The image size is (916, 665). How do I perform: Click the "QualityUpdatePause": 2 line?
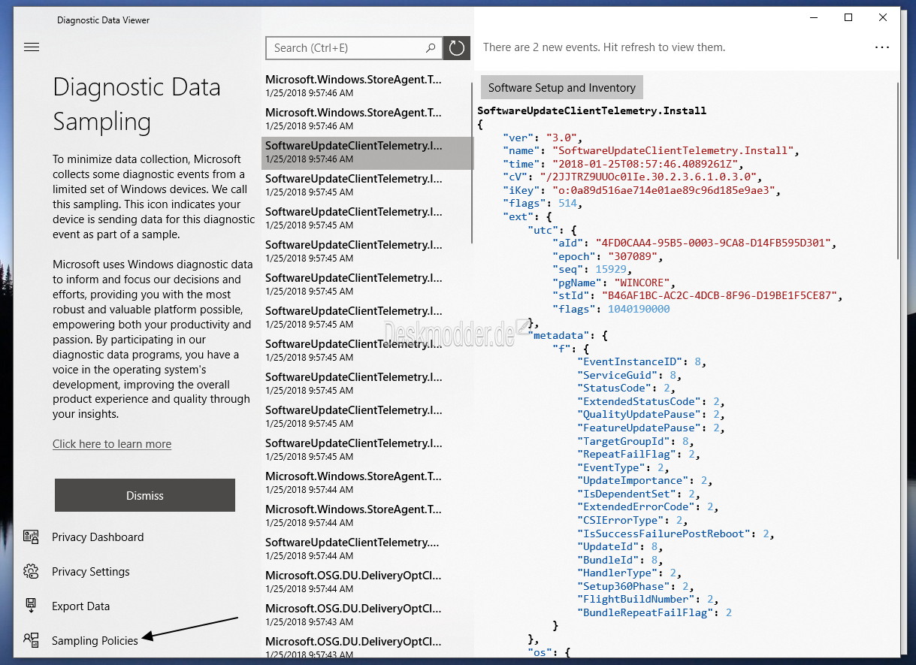point(651,414)
